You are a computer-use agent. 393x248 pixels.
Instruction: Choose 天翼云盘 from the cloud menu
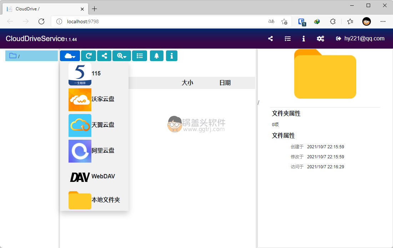pyautogui.click(x=94, y=125)
